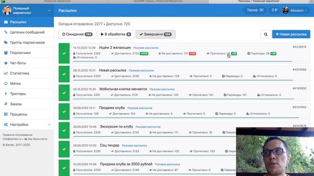The width and height of the screenshot is (314, 176).
Task: Click the Метки tag icon
Action: coord(6,84)
